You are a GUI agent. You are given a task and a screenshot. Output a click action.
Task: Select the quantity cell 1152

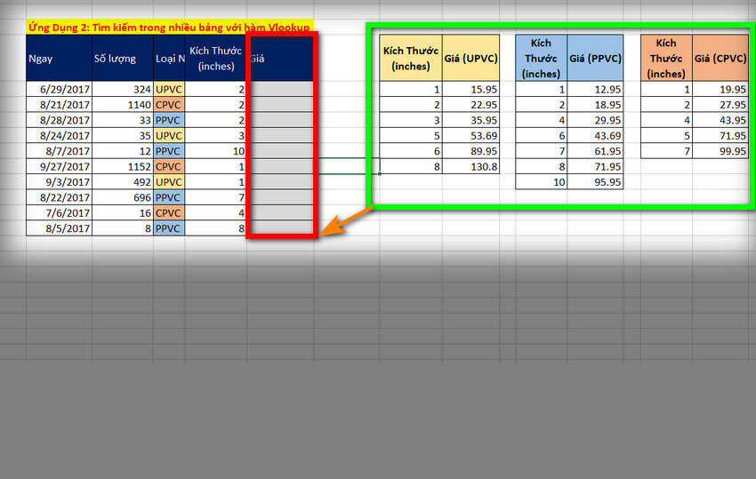[120, 166]
